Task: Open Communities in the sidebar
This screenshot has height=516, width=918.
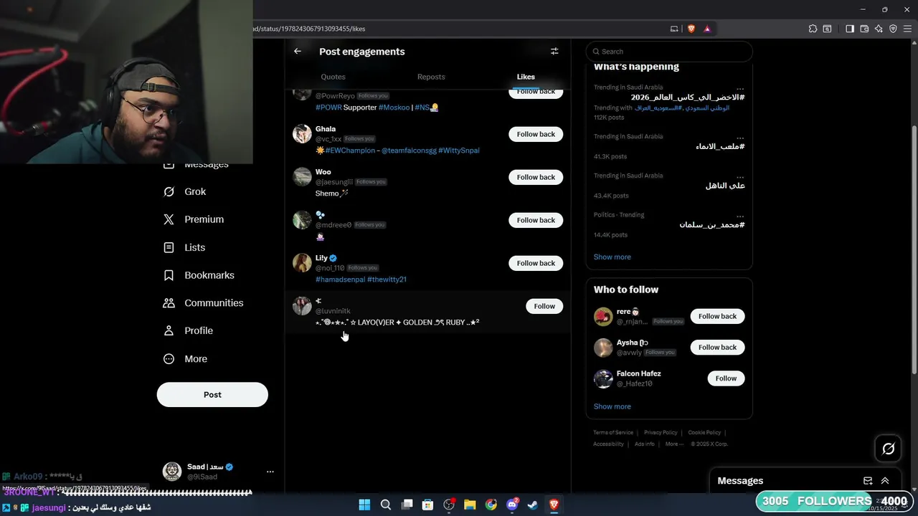Action: pyautogui.click(x=203, y=303)
